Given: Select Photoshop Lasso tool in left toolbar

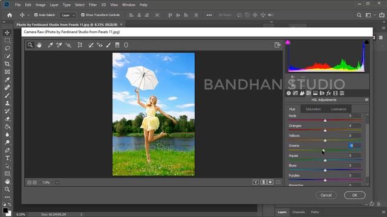Looking at the screenshot, I should pos(7,48).
